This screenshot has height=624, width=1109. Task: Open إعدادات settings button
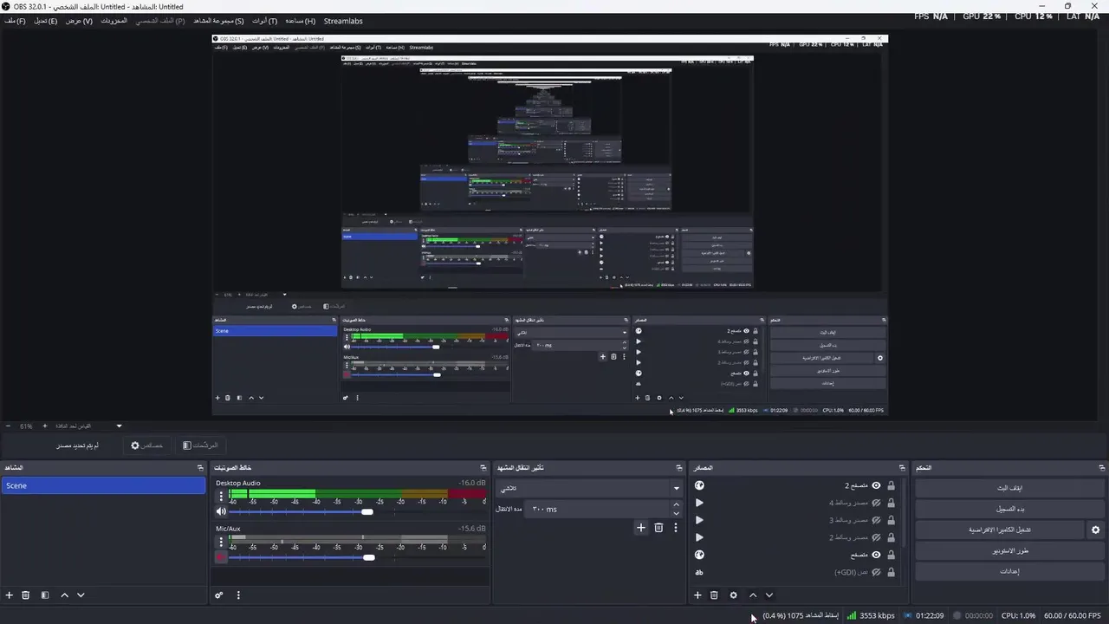[x=1008, y=571]
